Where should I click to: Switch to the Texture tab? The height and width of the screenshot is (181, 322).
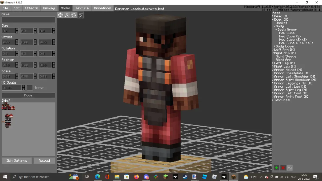point(82,8)
